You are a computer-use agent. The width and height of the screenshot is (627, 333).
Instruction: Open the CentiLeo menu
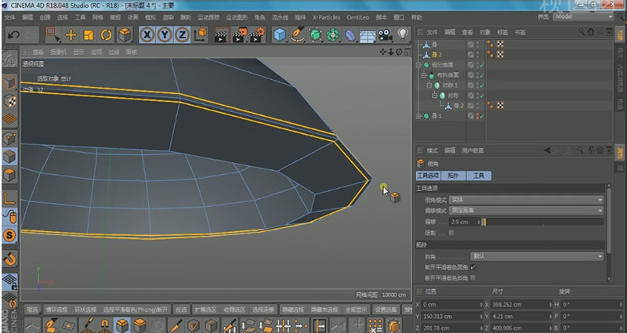(358, 17)
